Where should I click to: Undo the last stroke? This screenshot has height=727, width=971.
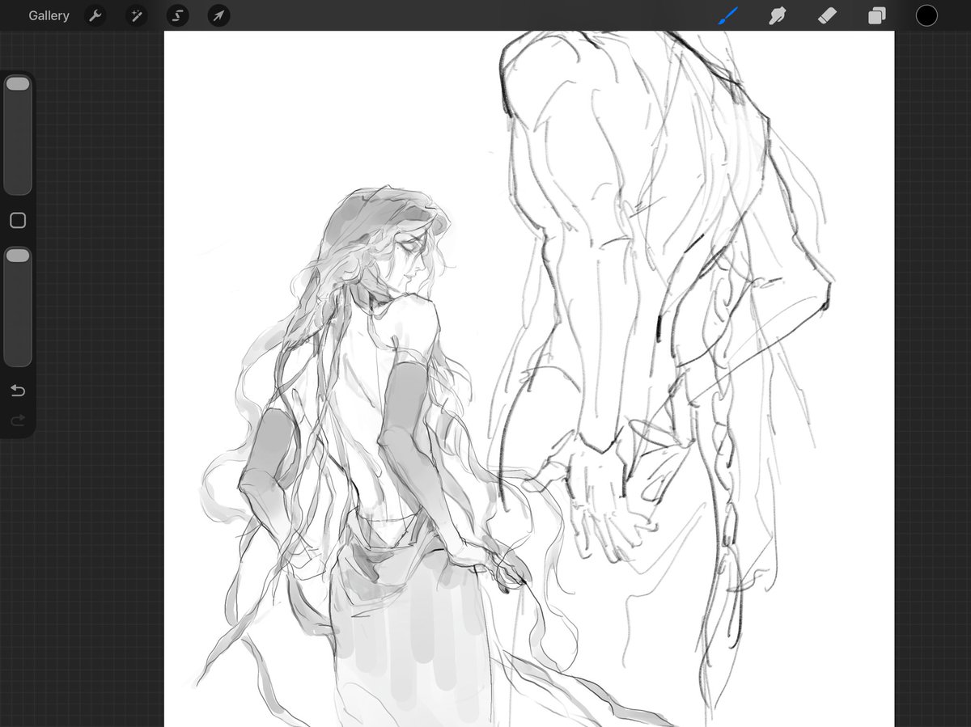pyautogui.click(x=18, y=391)
